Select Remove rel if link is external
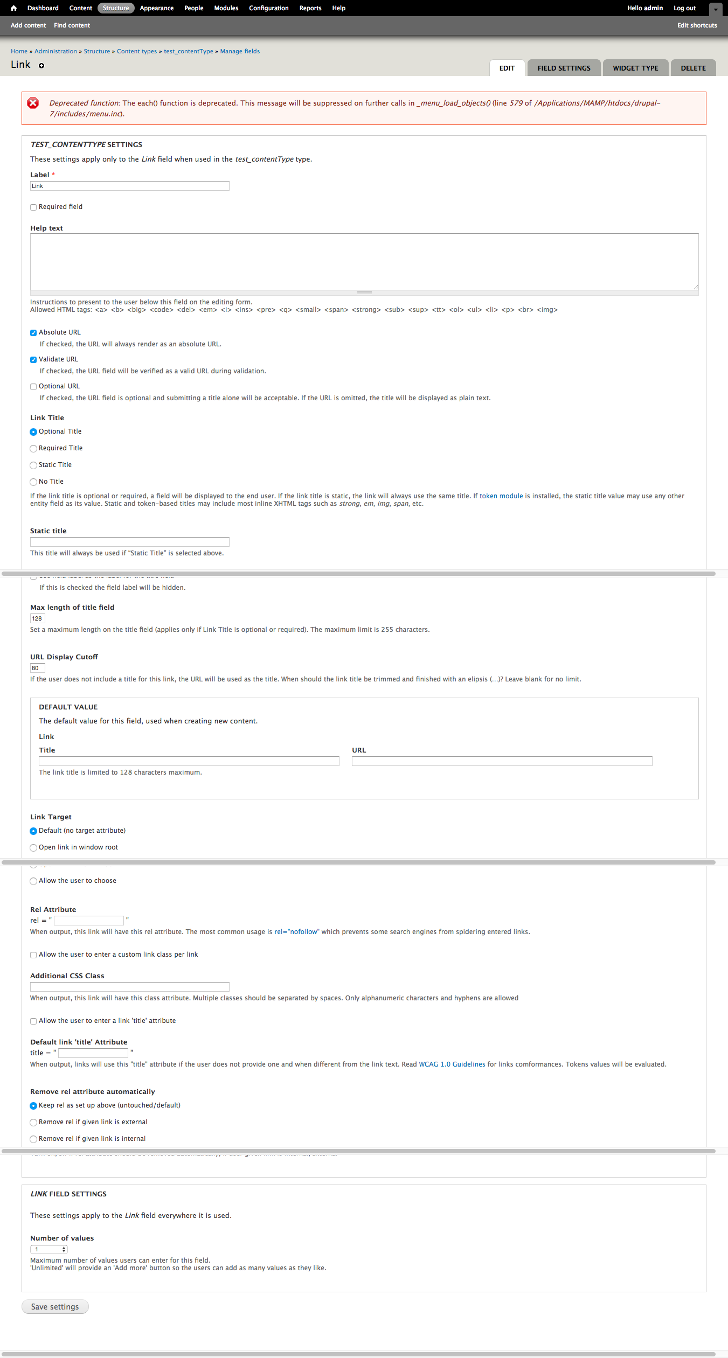This screenshot has width=728, height=1358. pos(33,1123)
